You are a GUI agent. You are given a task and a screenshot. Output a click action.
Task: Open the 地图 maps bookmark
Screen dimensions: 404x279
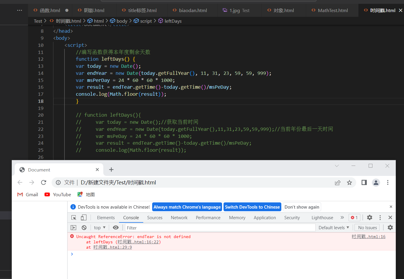tap(86, 194)
